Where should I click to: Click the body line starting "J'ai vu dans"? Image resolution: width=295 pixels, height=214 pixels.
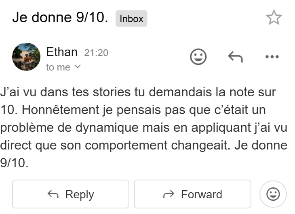coord(138,91)
